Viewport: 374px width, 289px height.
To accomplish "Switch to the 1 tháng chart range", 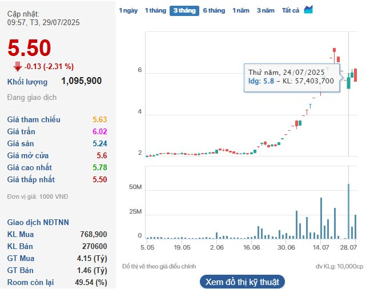I will pyautogui.click(x=154, y=10).
